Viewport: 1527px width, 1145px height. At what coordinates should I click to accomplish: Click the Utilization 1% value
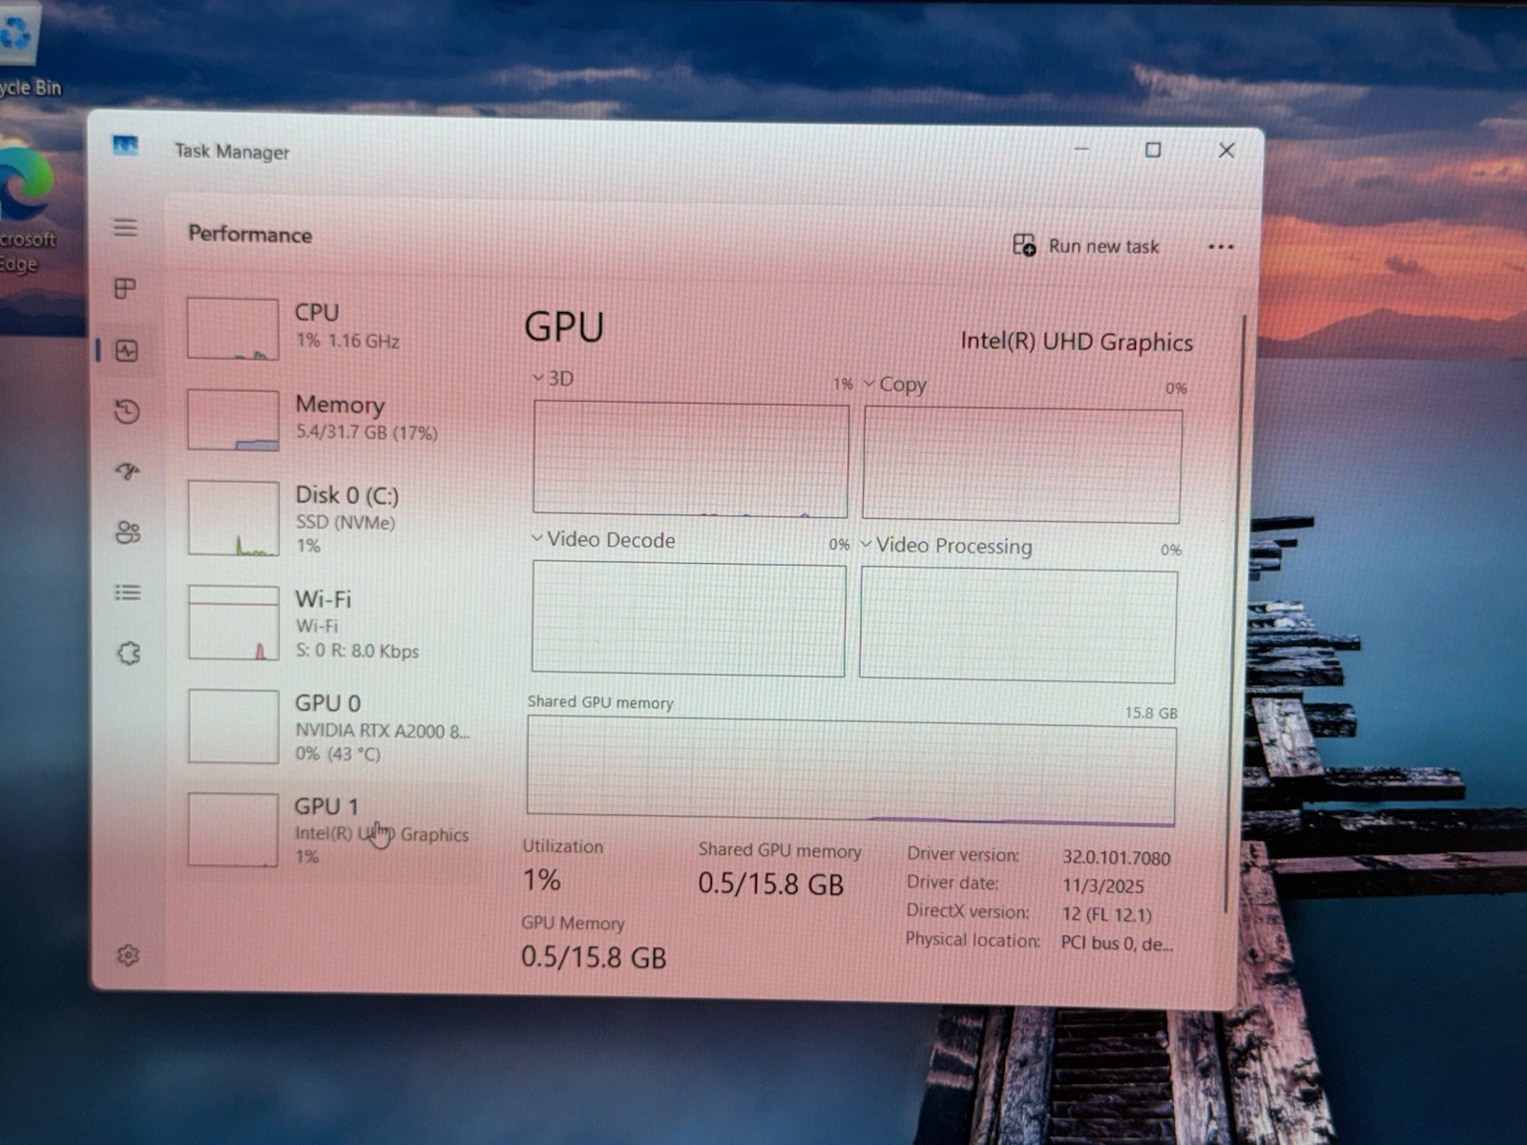pos(542,880)
